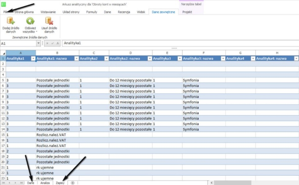Click cell A14 with value 3

point(21,129)
